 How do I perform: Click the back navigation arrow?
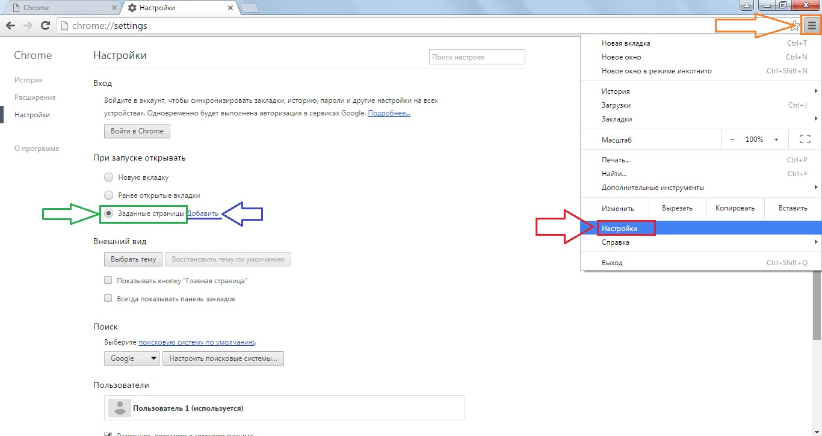click(x=10, y=26)
